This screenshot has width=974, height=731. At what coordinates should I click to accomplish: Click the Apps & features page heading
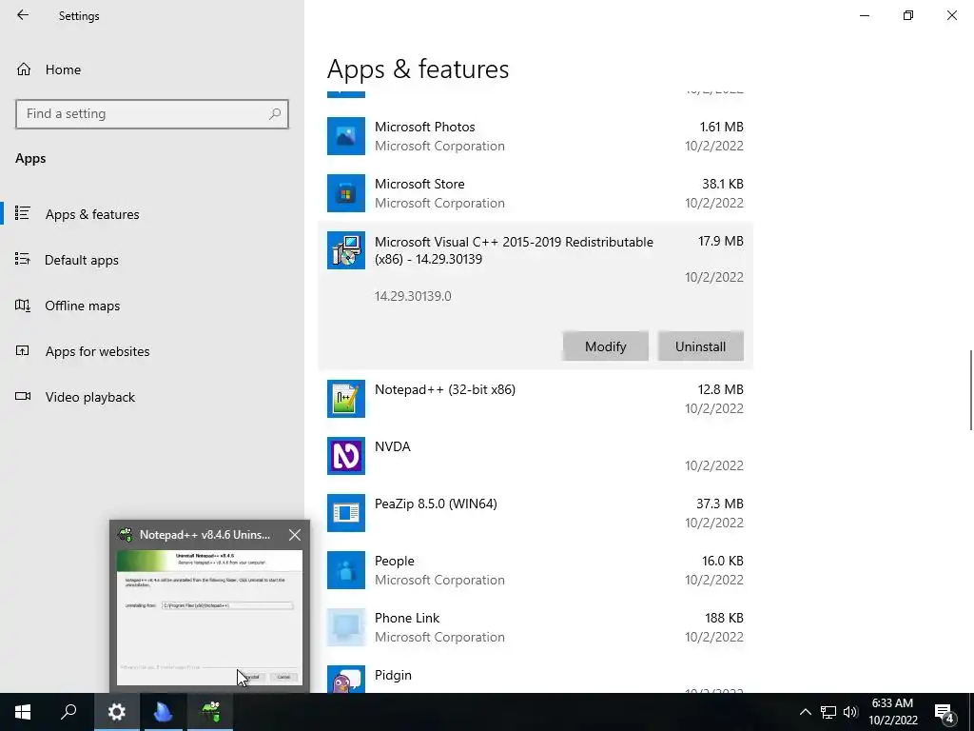click(x=419, y=69)
